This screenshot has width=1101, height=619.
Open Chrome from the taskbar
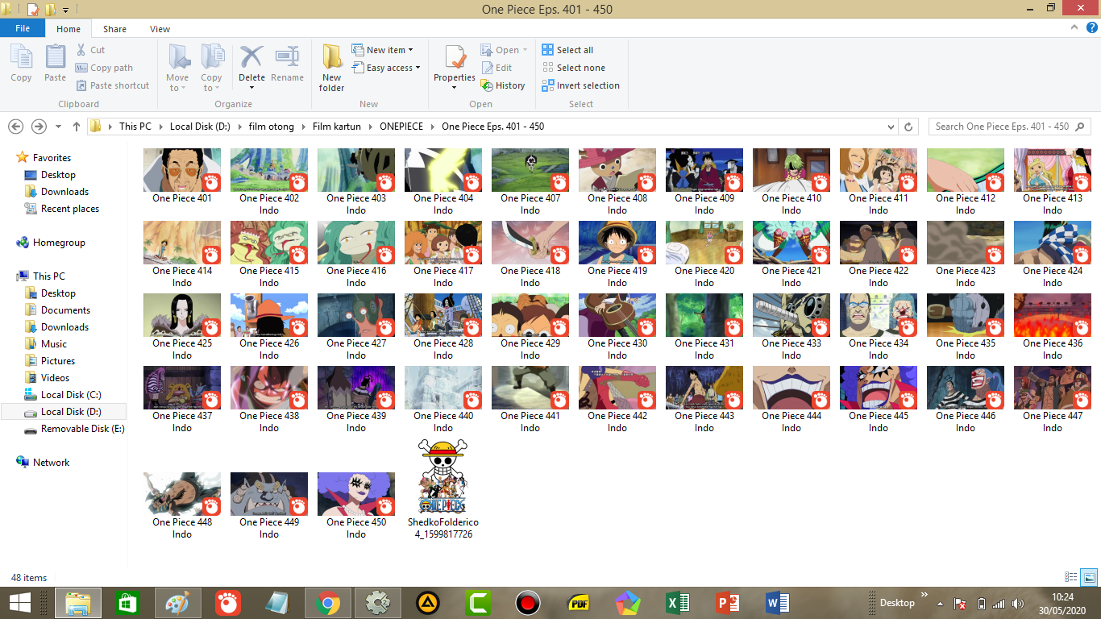pyautogui.click(x=327, y=603)
